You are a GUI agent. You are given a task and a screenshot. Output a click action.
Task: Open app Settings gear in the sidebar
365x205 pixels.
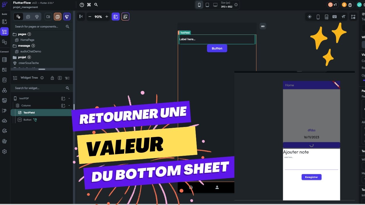pos(4,151)
